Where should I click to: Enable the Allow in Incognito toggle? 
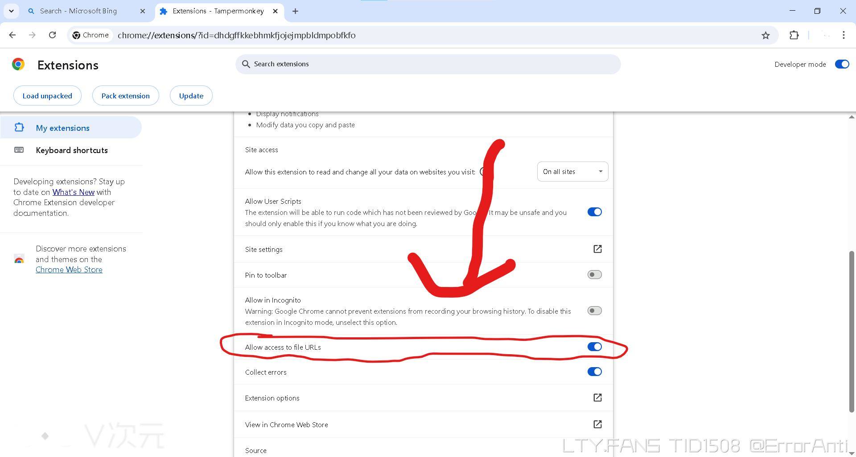[594, 311]
